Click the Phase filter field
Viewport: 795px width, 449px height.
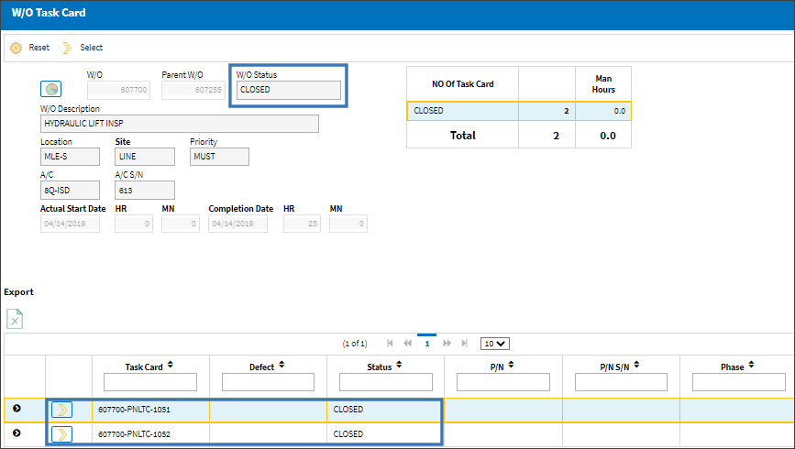[739, 382]
